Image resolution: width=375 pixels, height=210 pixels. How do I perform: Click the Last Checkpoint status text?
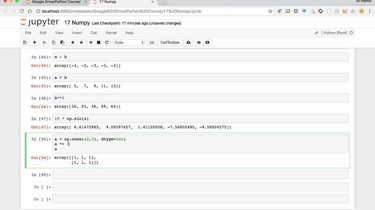pos(137,23)
